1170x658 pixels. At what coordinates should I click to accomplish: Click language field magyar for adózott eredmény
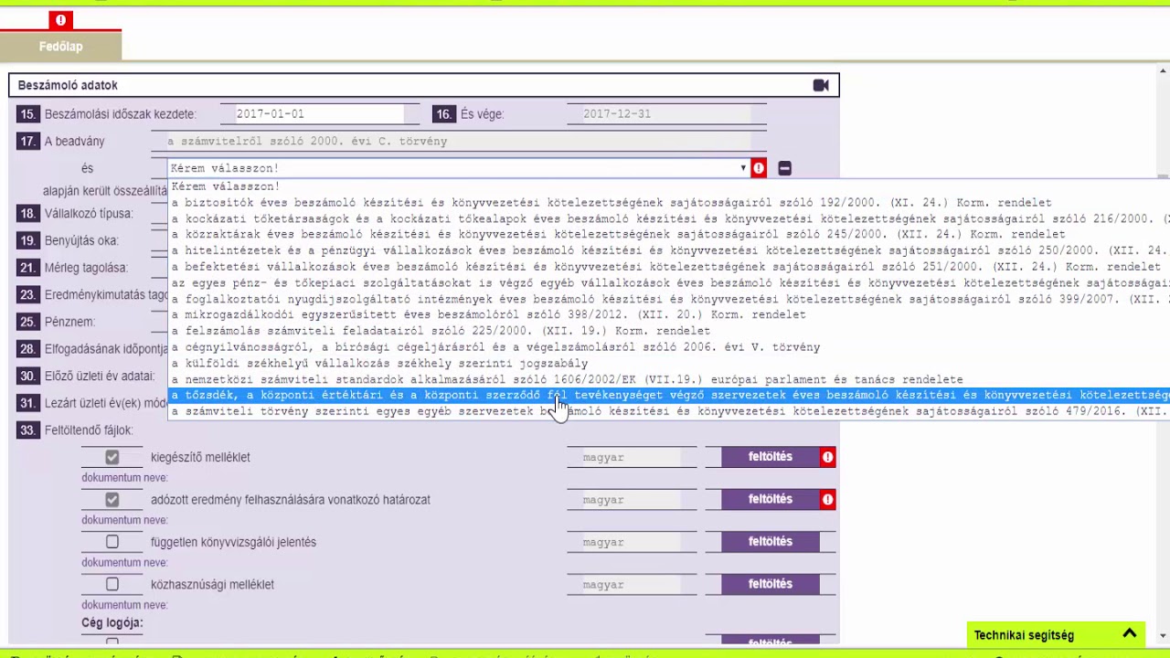coord(631,500)
